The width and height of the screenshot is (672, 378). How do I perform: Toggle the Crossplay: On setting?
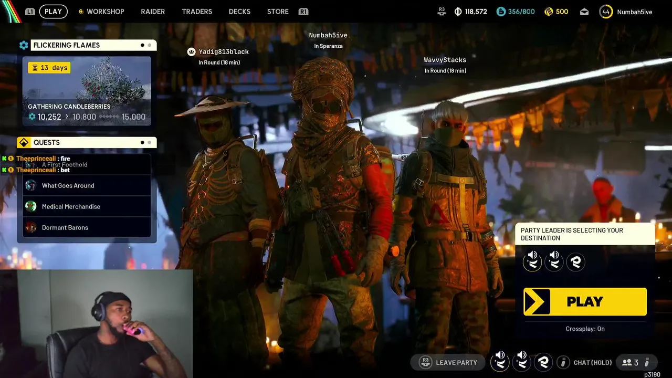coord(585,329)
